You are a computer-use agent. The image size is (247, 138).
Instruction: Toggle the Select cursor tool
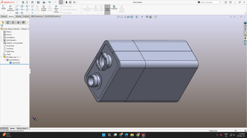[61, 2]
